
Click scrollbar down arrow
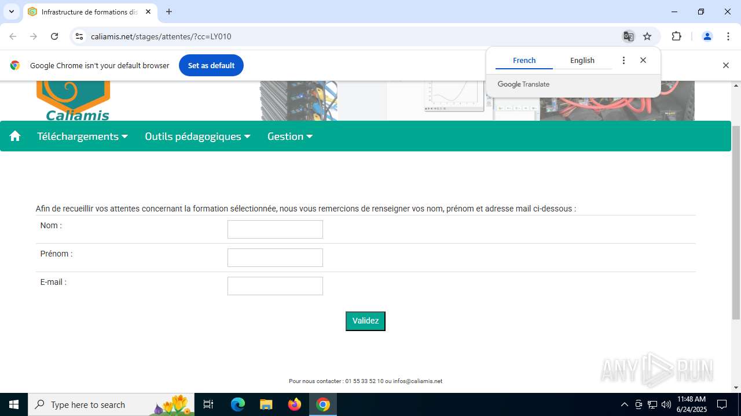pos(736,388)
